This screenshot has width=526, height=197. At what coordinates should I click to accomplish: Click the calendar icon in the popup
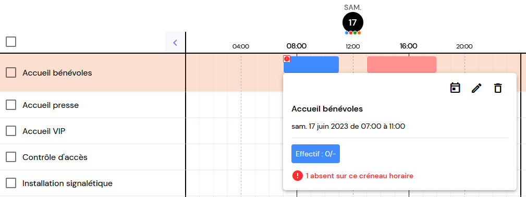455,88
